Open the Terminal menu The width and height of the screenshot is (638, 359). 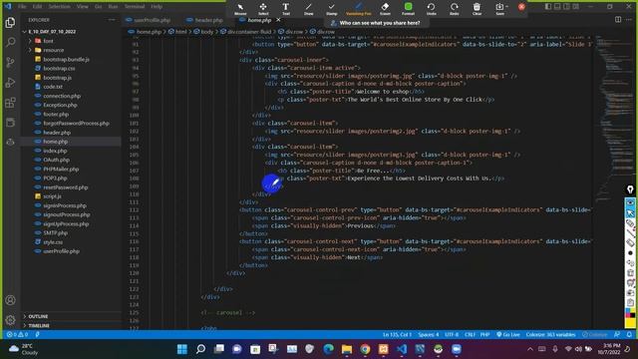(x=135, y=7)
